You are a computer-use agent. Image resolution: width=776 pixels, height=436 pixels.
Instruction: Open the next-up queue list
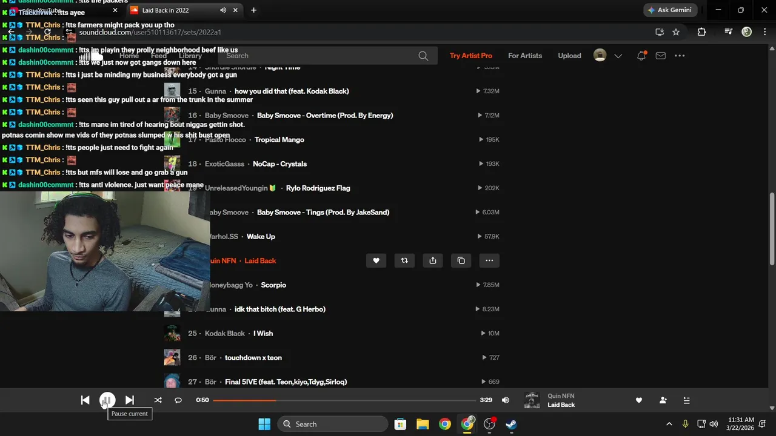[x=686, y=400]
